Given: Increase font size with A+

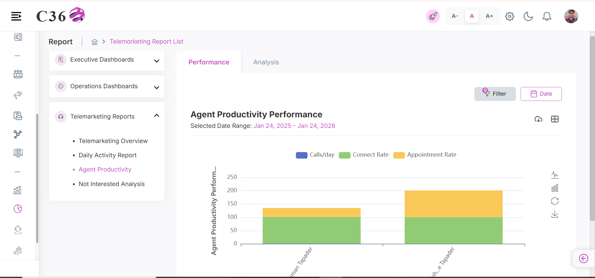Looking at the screenshot, I should 489,16.
